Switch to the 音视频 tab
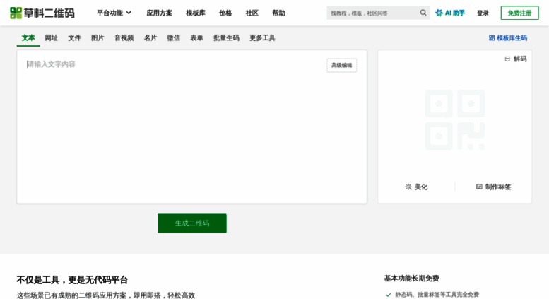549x299 pixels. (x=124, y=37)
